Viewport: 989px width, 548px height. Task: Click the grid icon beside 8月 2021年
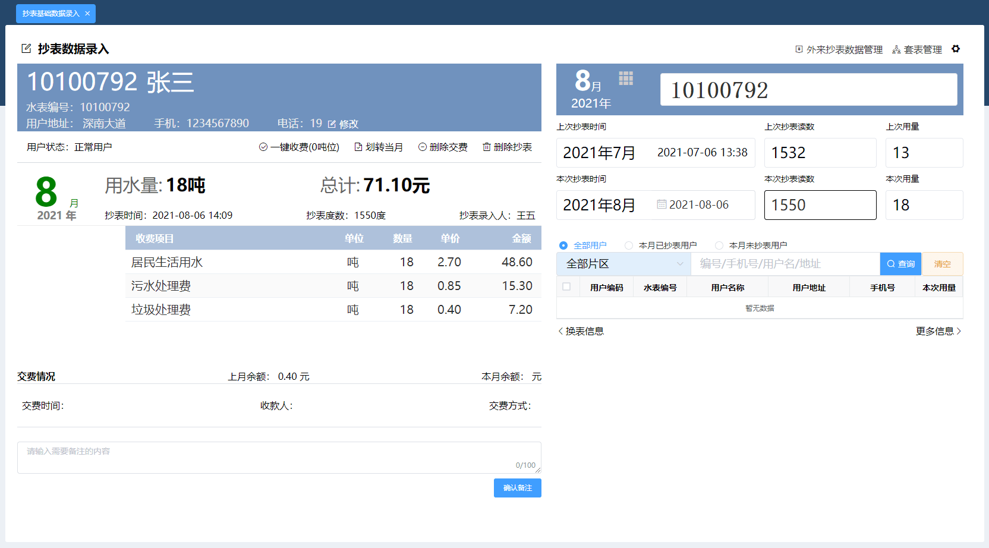click(x=625, y=78)
